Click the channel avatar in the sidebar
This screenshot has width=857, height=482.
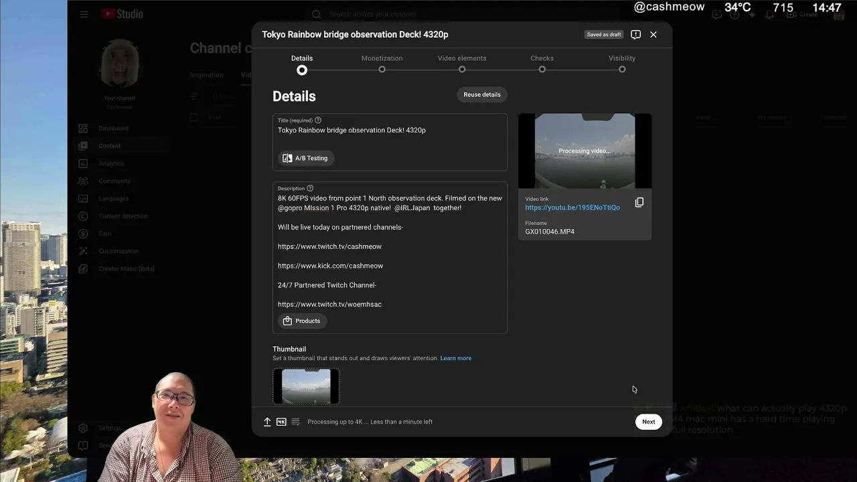pos(120,64)
